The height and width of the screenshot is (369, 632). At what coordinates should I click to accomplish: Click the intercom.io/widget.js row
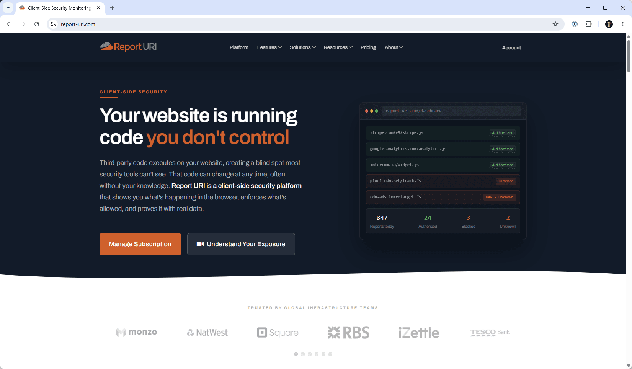point(443,165)
